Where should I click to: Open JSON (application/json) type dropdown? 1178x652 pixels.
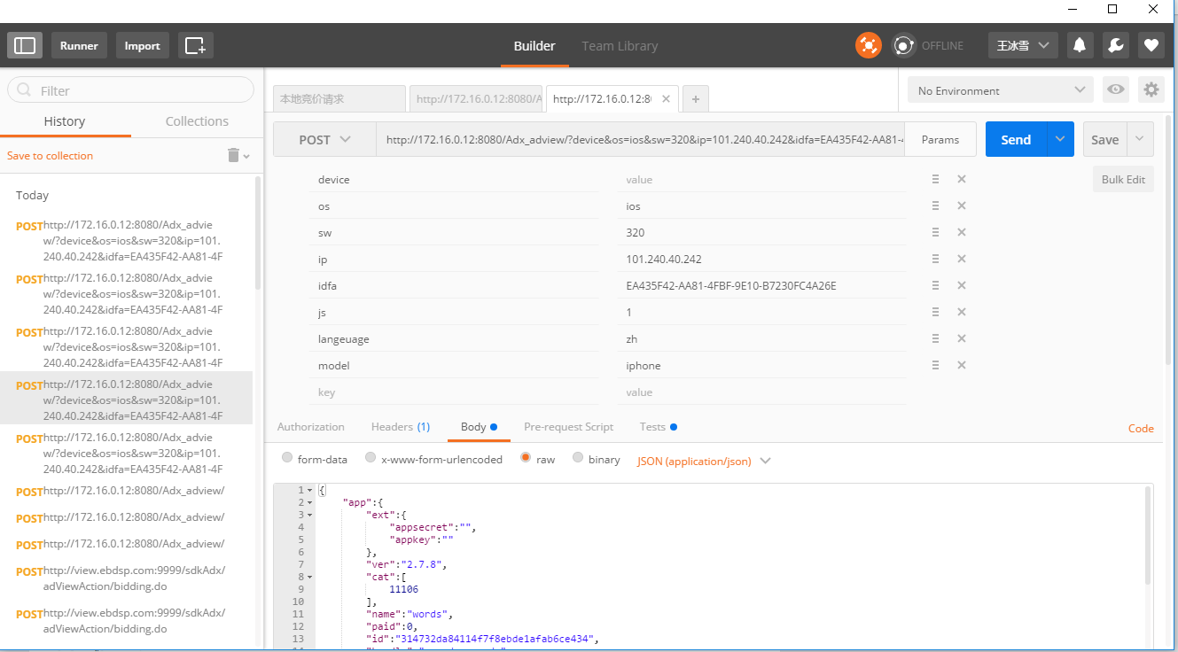click(x=704, y=461)
